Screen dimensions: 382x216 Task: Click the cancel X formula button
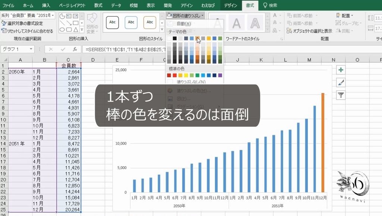[x=51, y=49]
